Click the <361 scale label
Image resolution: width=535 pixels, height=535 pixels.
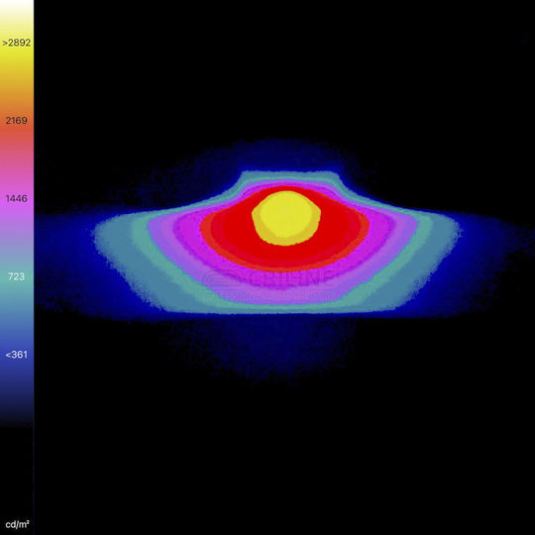pyautogui.click(x=17, y=355)
